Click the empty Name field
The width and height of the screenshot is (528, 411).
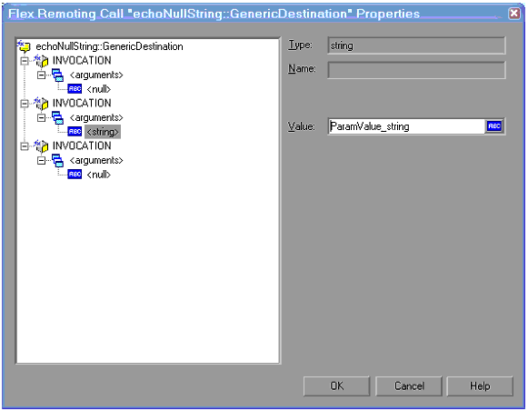tap(416, 70)
